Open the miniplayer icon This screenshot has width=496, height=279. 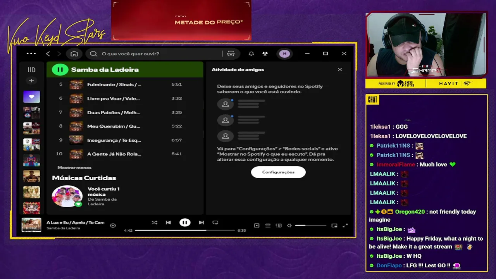tap(334, 226)
